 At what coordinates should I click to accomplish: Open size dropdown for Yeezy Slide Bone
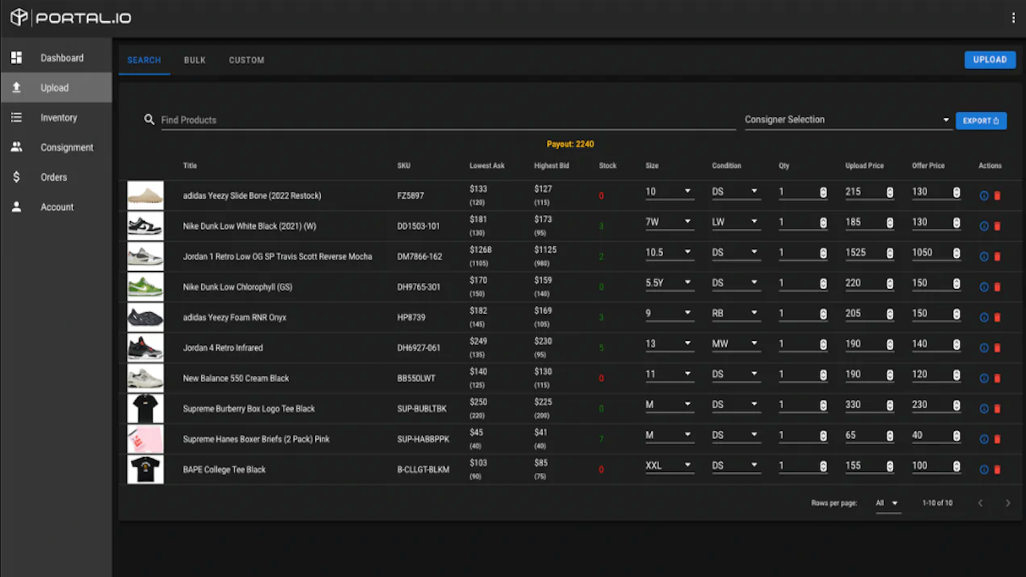click(669, 192)
